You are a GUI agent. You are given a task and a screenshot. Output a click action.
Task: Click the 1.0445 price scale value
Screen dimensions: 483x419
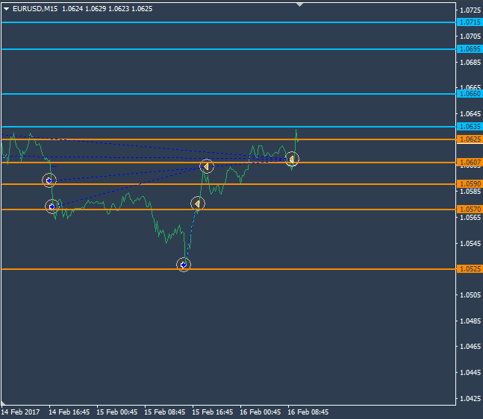click(470, 373)
